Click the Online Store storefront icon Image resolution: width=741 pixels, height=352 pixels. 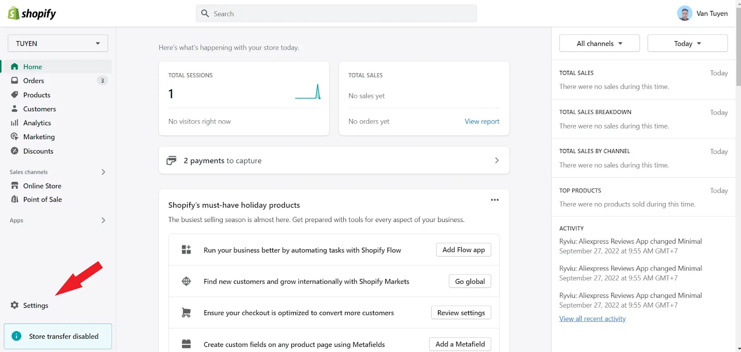tap(15, 186)
